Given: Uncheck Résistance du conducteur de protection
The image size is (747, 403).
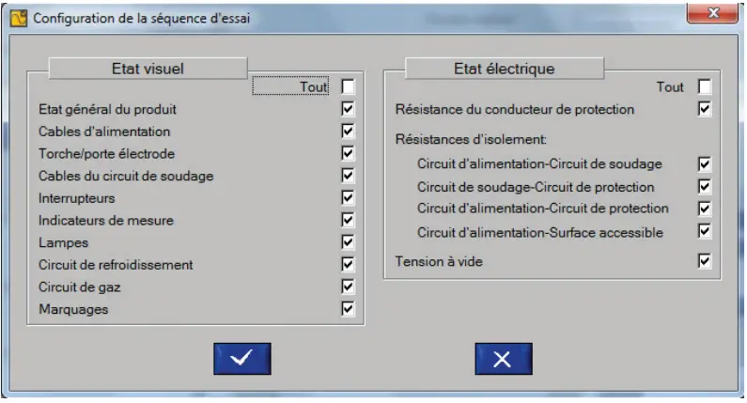Looking at the screenshot, I should coord(704,109).
